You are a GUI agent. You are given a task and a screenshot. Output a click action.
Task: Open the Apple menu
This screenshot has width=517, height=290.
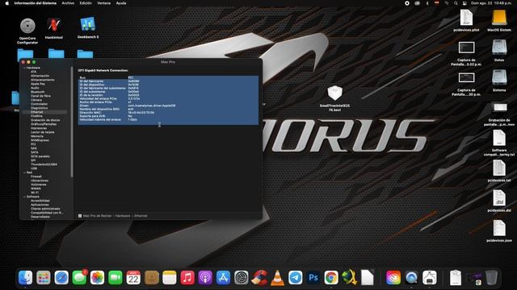tap(7, 3)
